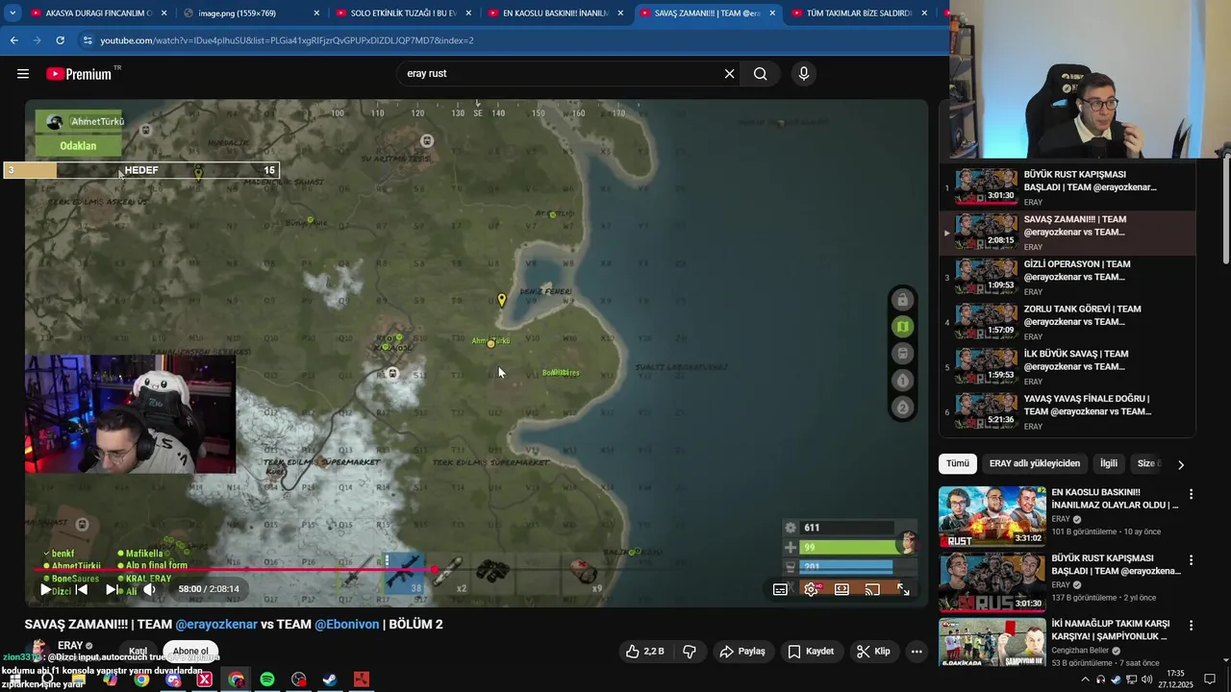This screenshot has height=692, width=1231.
Task: Open notification center icon
Action: pos(1210,680)
